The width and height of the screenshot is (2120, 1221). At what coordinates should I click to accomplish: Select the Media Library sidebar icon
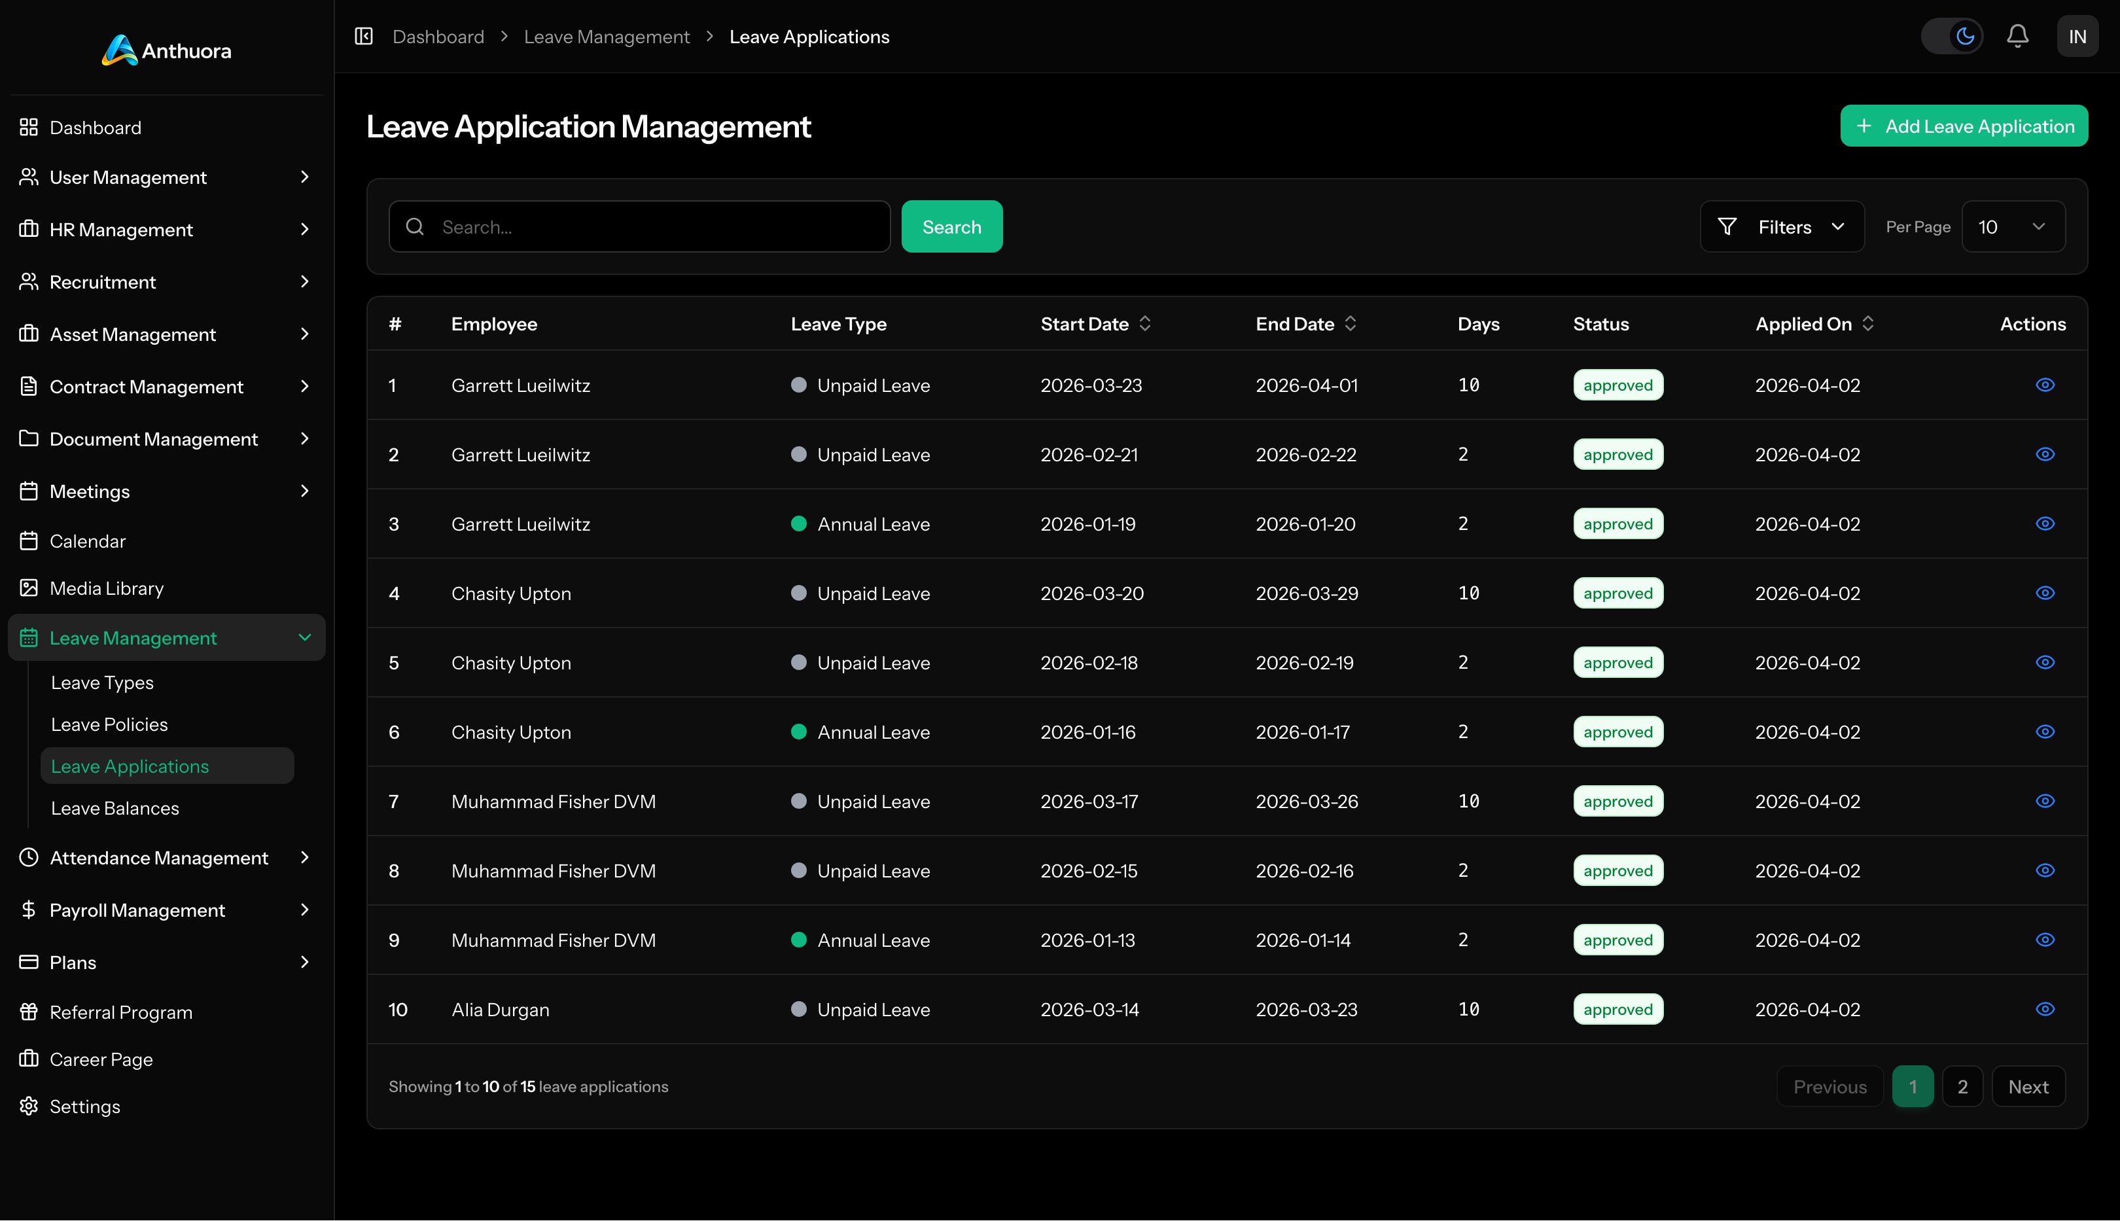pos(27,588)
